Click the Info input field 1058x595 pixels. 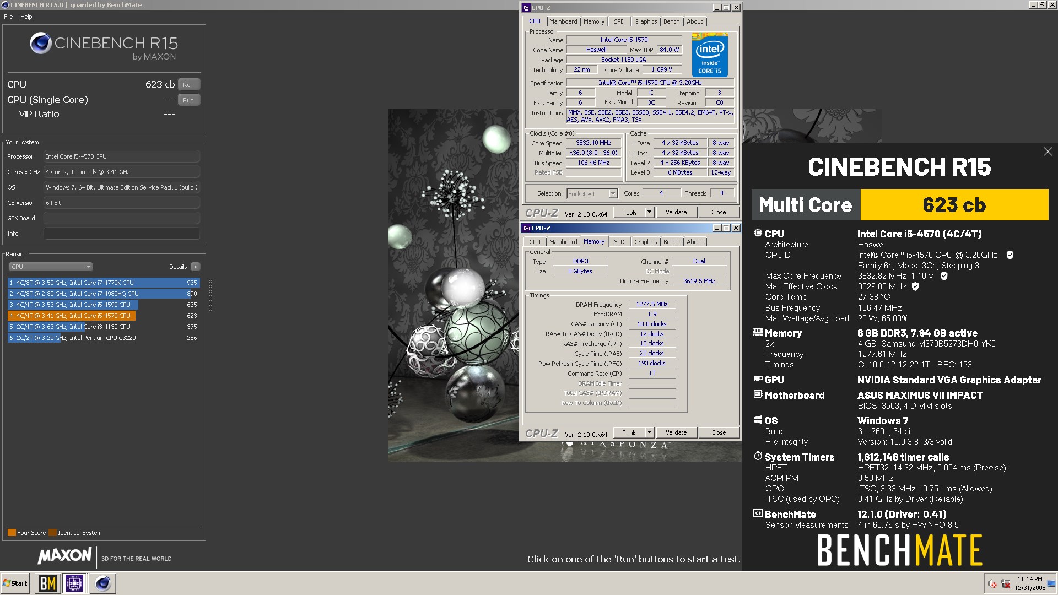click(122, 234)
